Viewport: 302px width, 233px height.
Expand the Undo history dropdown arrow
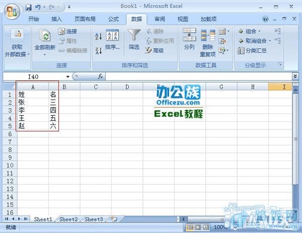[x=44, y=8]
